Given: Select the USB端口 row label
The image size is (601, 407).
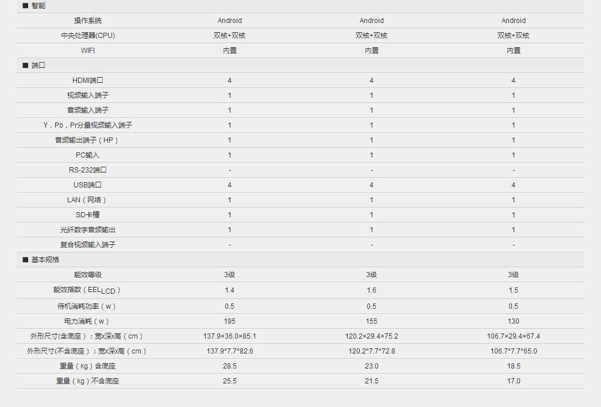Looking at the screenshot, I should pyautogui.click(x=88, y=185).
